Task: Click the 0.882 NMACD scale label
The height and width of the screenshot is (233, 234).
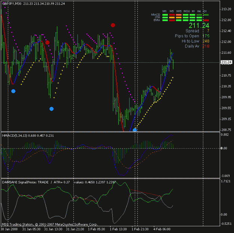Action: pyautogui.click(x=225, y=134)
